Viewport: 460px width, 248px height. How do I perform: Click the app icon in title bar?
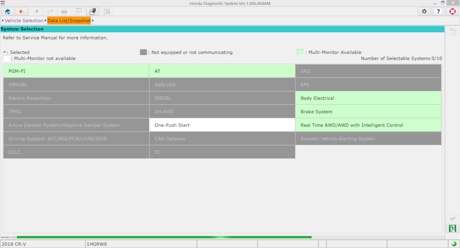(x=3, y=3)
